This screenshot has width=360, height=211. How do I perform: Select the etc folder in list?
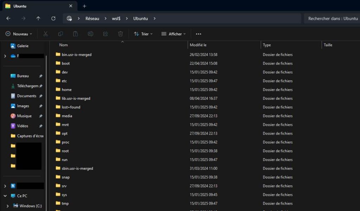(x=64, y=81)
